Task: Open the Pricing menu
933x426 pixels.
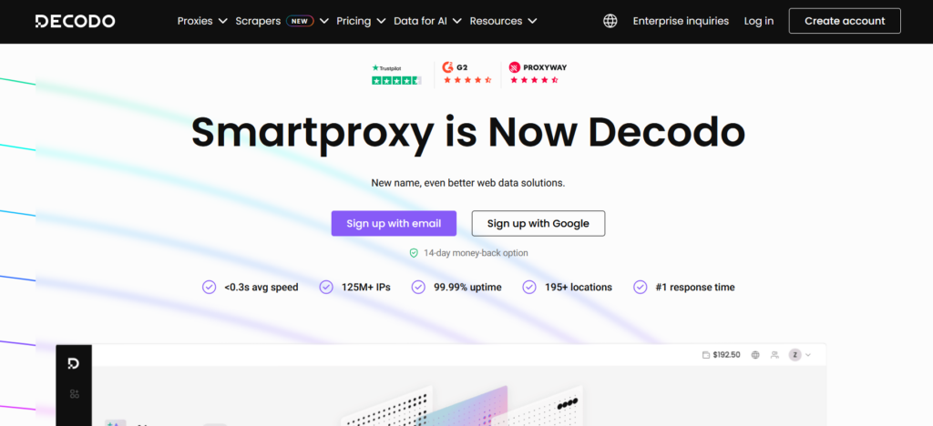Action: 360,21
